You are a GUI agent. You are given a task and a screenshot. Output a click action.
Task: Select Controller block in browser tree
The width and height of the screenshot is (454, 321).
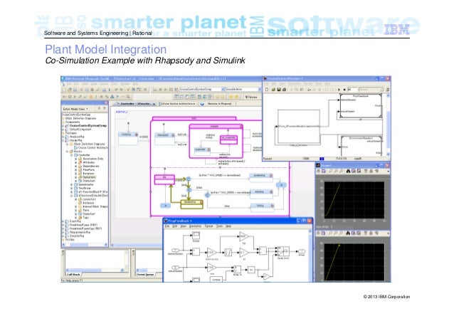(x=84, y=155)
